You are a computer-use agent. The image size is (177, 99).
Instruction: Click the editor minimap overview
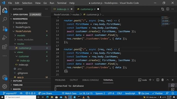pos(167,21)
